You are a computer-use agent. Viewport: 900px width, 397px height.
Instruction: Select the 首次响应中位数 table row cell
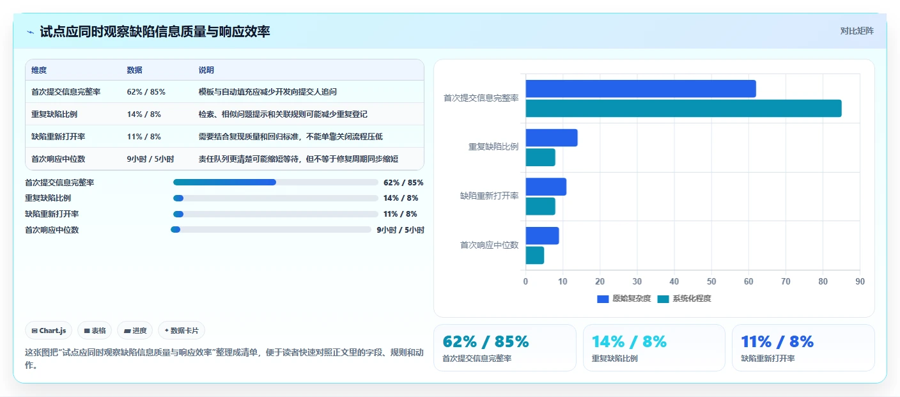[58, 159]
